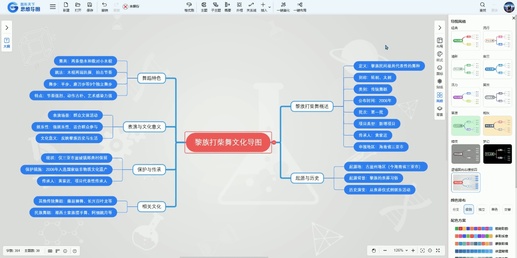Select the 暗夜 dark style thumbnail
The width and height of the screenshot is (517, 258).
click(465, 154)
